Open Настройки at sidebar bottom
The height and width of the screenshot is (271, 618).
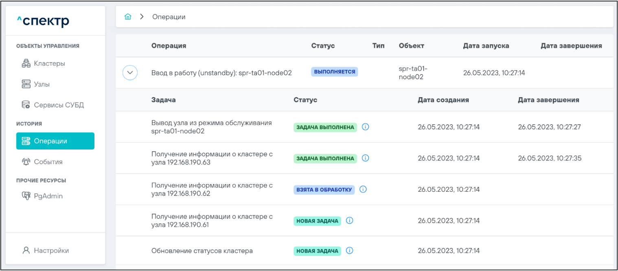point(51,250)
